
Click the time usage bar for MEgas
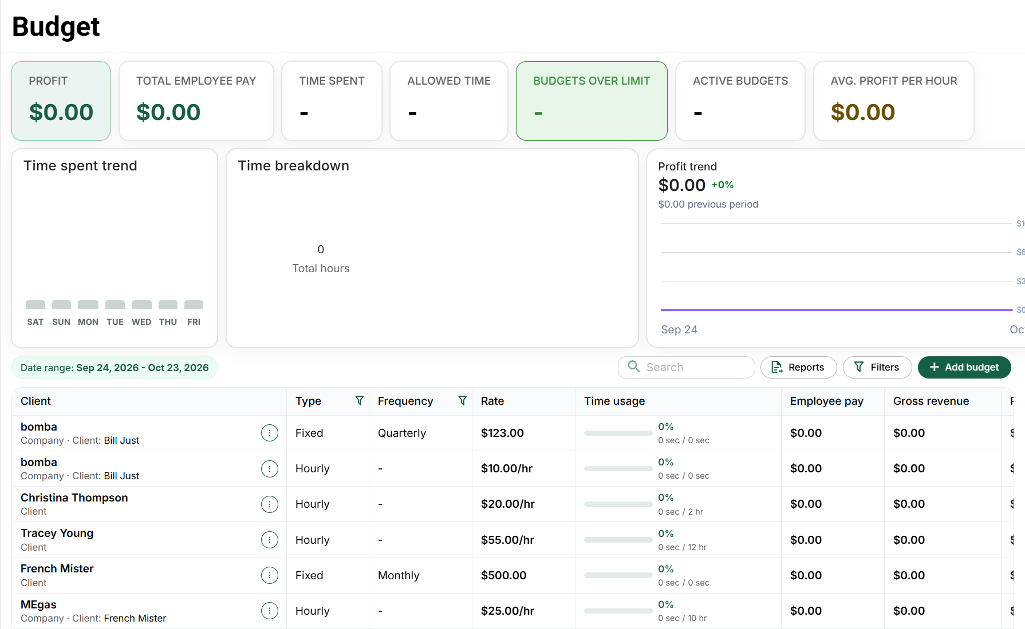click(x=618, y=611)
